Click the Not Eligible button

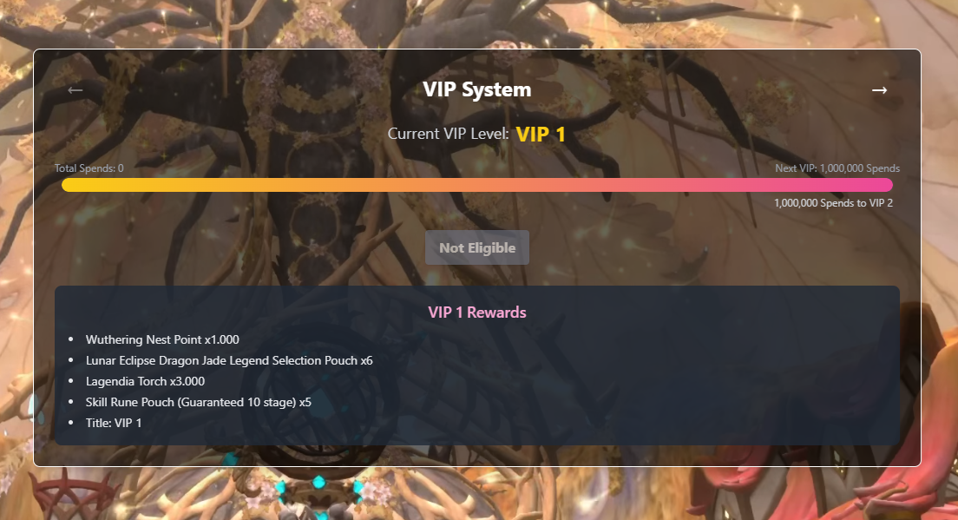pyautogui.click(x=477, y=247)
